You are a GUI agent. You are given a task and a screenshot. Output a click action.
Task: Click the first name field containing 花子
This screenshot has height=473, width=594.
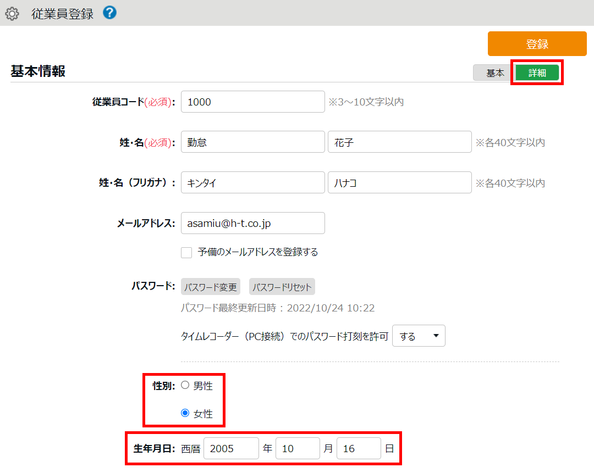(399, 142)
